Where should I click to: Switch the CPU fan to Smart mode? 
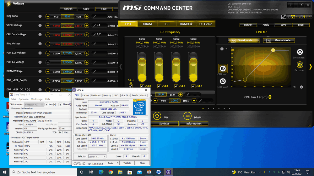coord(244,40)
